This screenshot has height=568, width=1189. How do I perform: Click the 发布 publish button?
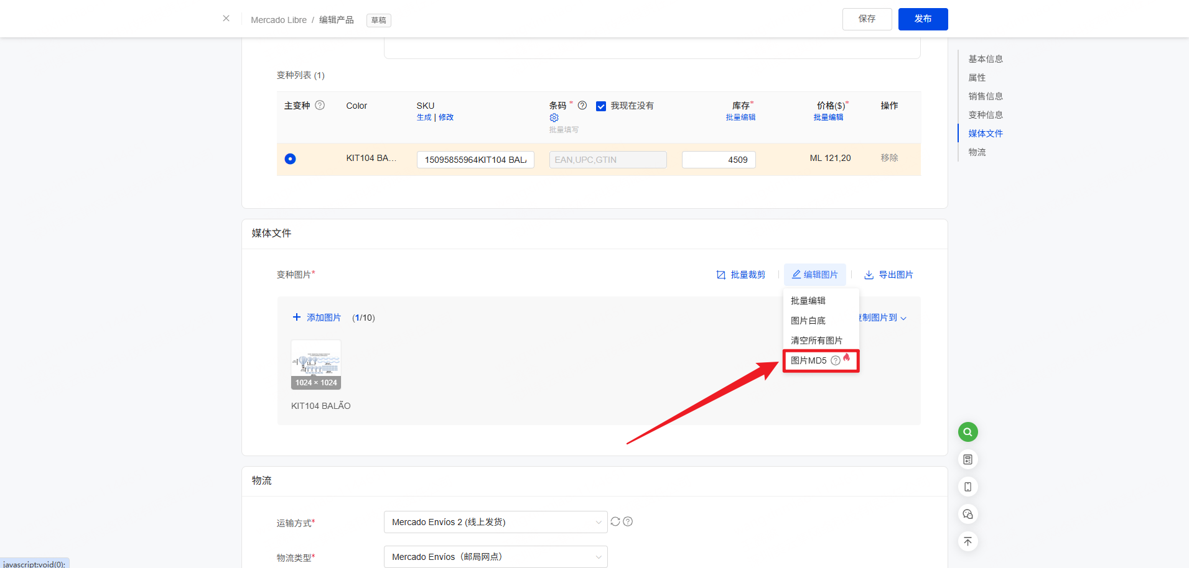click(923, 19)
